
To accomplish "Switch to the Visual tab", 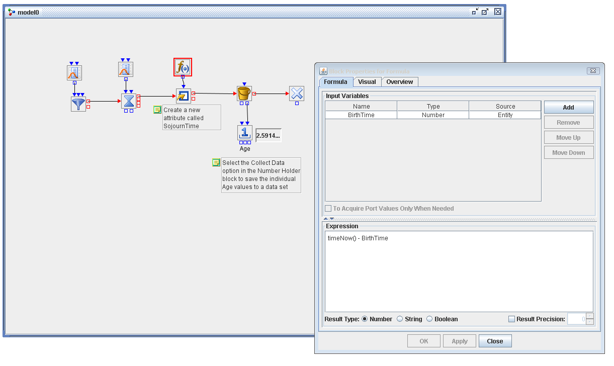I will (x=367, y=81).
